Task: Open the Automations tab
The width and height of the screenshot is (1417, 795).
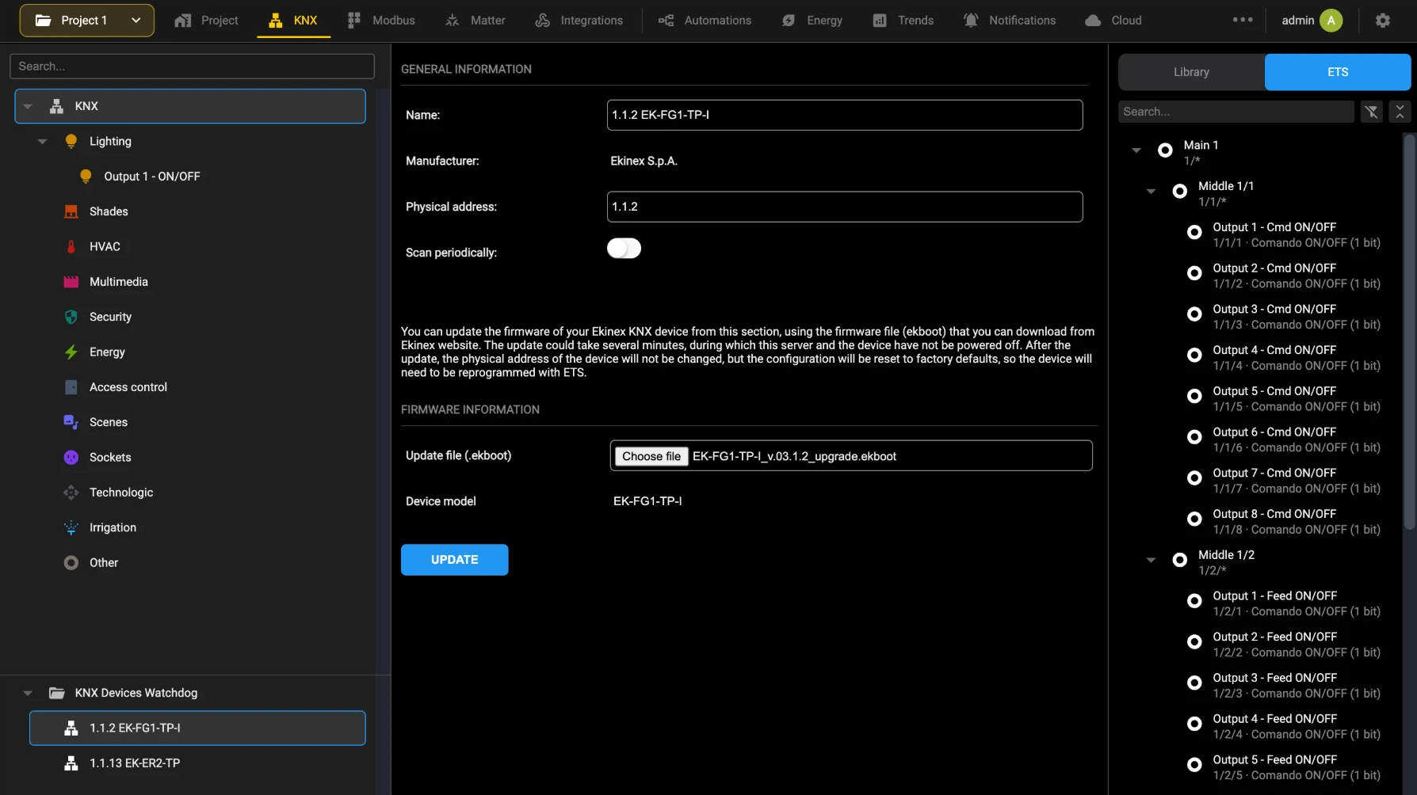Action: (x=705, y=21)
